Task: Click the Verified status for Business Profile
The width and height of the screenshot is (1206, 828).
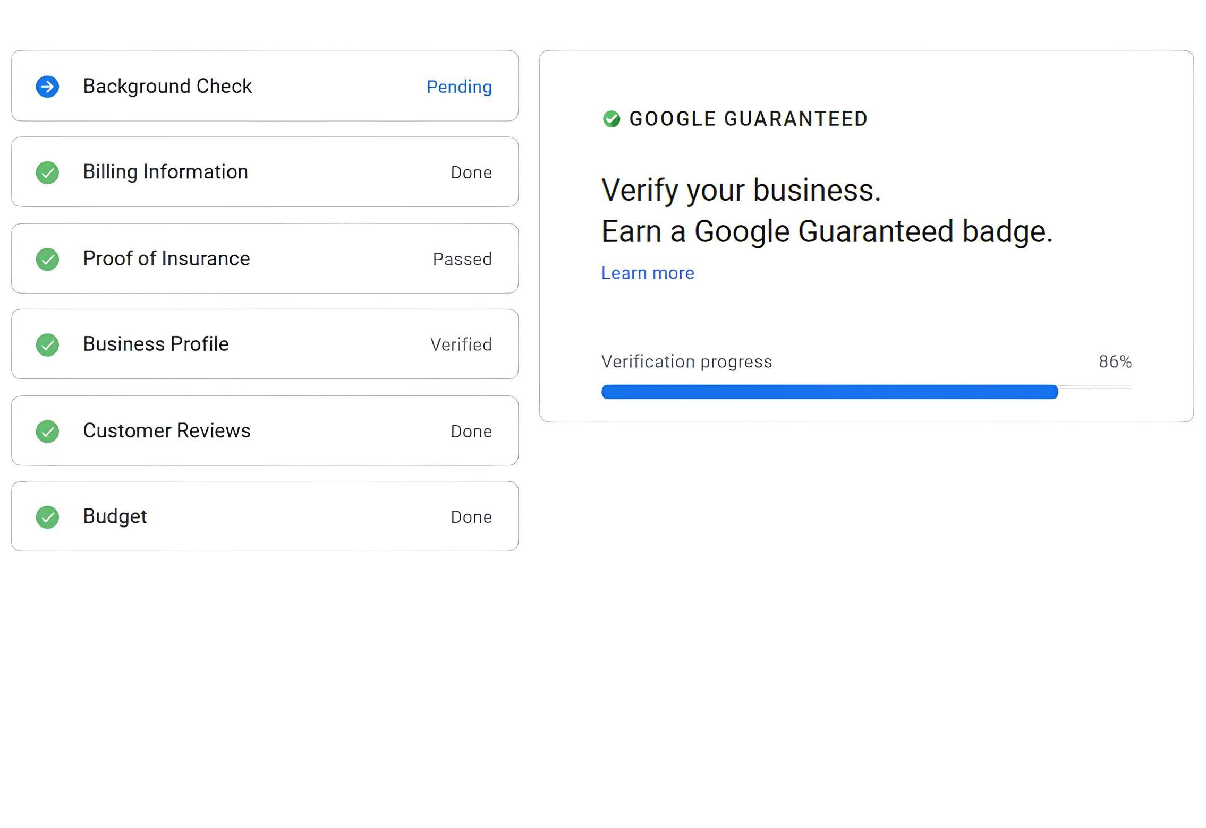Action: tap(461, 344)
